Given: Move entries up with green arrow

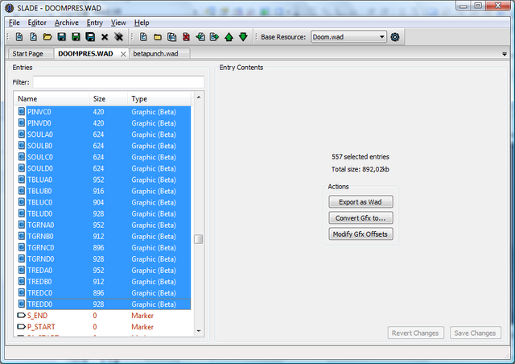Looking at the screenshot, I should (x=229, y=37).
